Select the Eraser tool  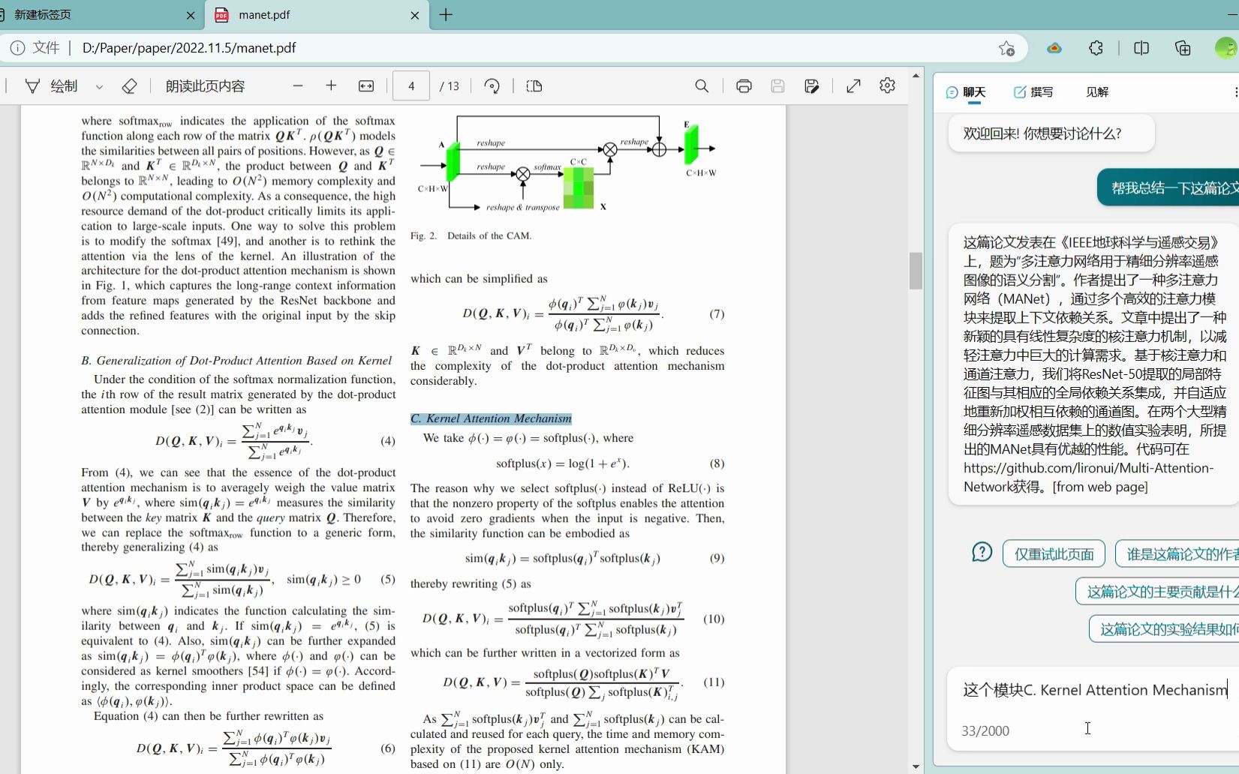click(x=129, y=86)
